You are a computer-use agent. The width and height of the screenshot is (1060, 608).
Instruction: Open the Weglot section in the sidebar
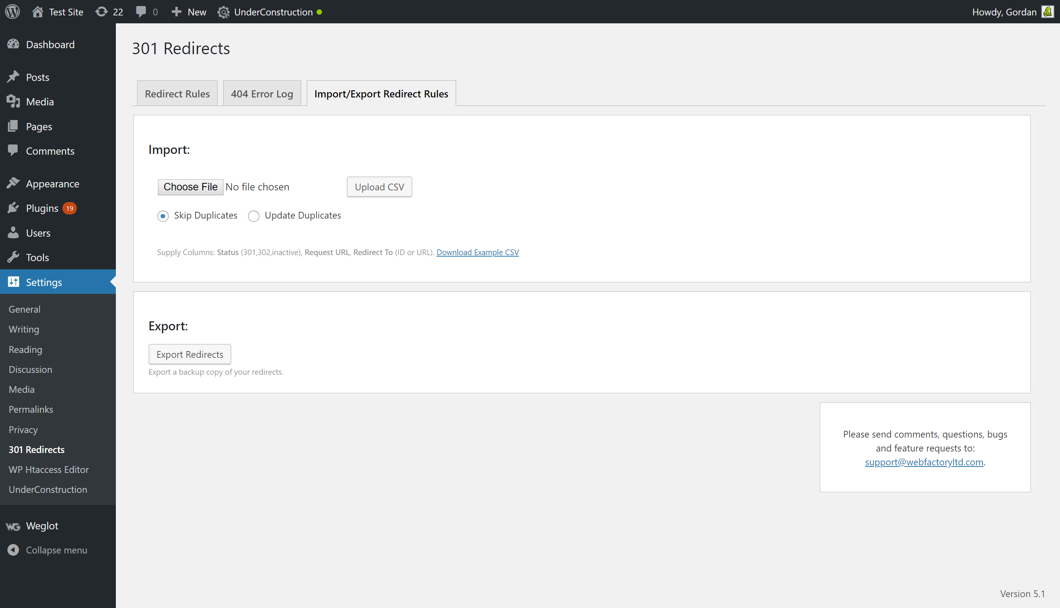pyautogui.click(x=42, y=525)
